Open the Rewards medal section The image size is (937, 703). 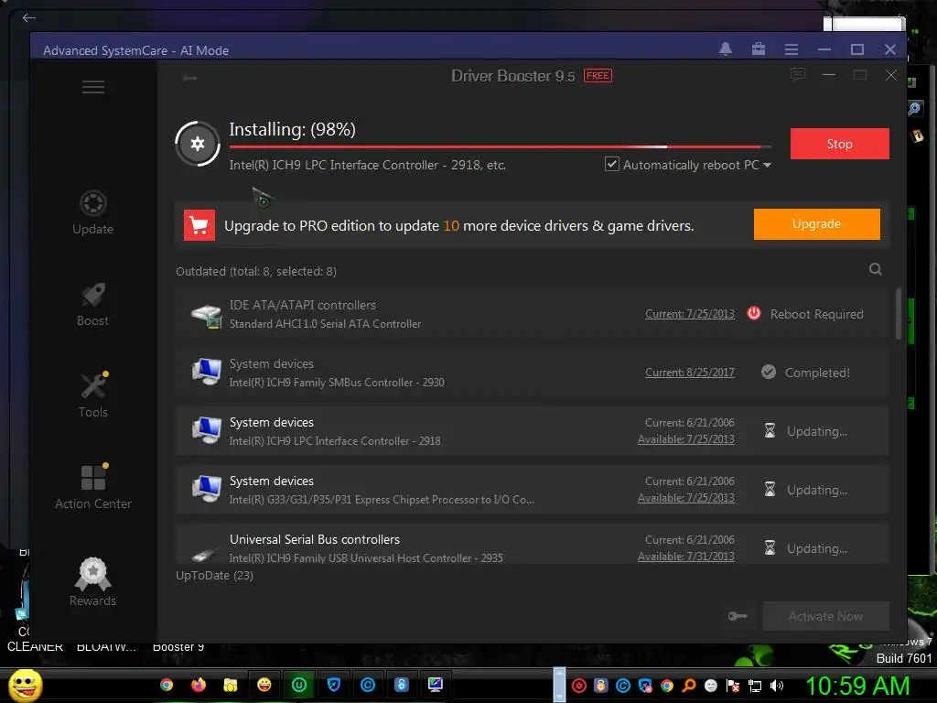(x=92, y=582)
